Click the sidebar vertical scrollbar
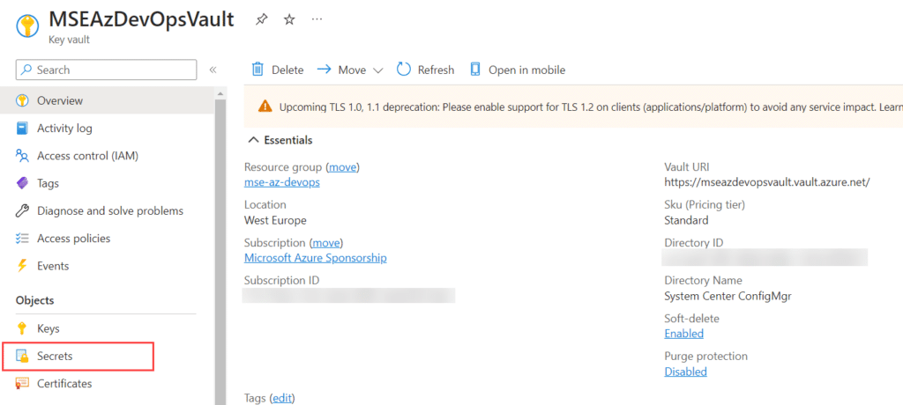 click(220, 252)
